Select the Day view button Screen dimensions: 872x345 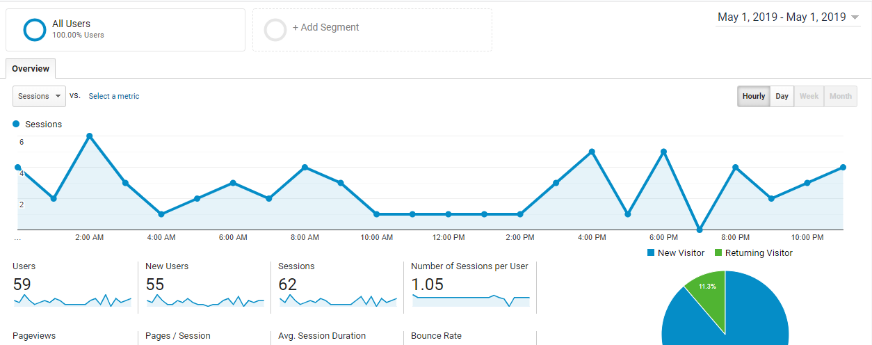(782, 96)
